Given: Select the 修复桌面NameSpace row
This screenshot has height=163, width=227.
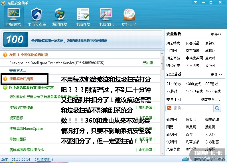Looking at the screenshot, I should click(x=80, y=129).
